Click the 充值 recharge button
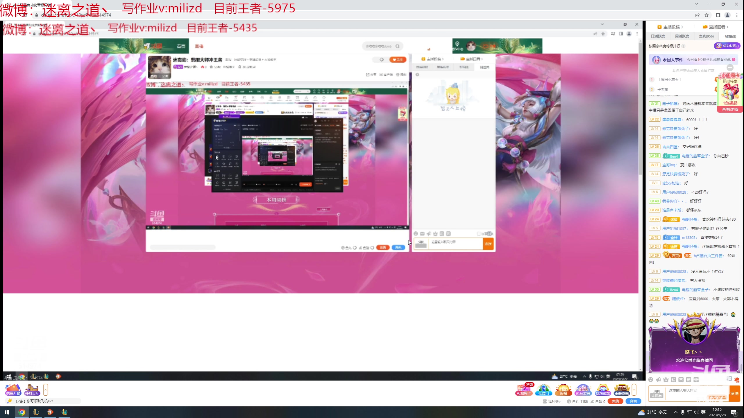 [x=615, y=401]
